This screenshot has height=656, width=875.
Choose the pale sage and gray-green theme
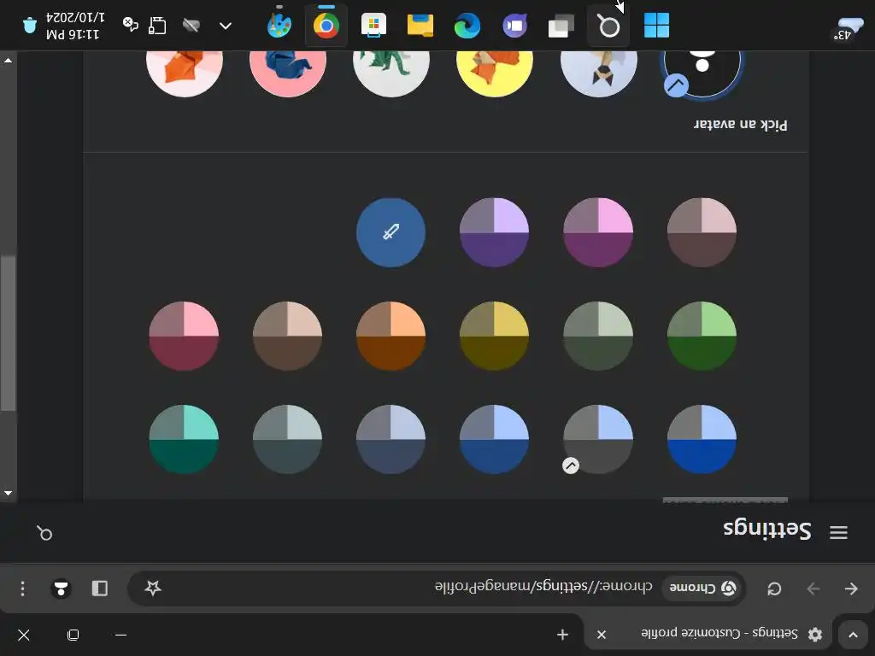tap(598, 336)
